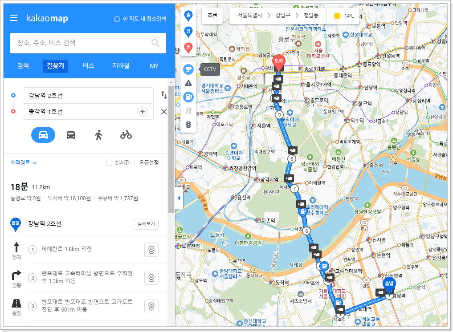This screenshot has height=332, width=453.
Task: Click the red 도 arrival pin tool
Action: pyautogui.click(x=188, y=48)
